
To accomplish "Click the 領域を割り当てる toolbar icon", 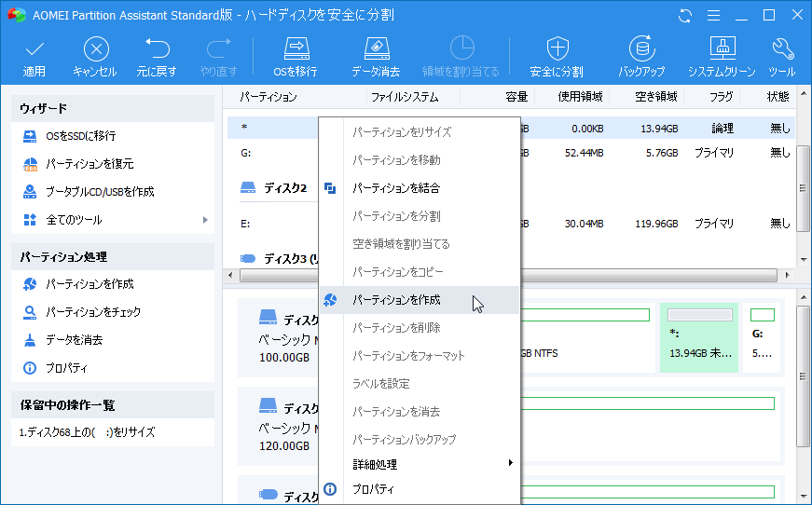I will [x=461, y=48].
